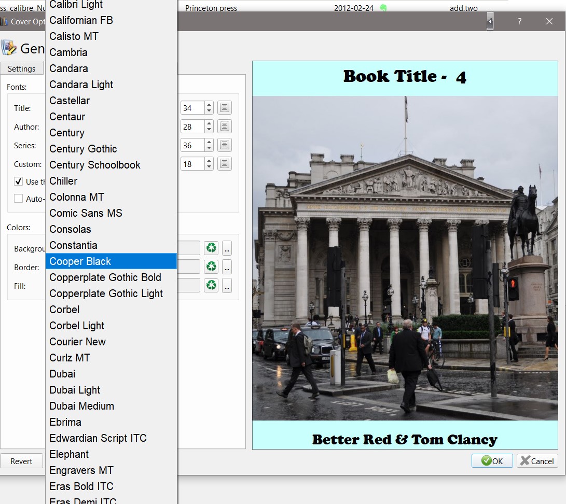
Task: Decrease Custom font size stepper
Action: point(209,167)
